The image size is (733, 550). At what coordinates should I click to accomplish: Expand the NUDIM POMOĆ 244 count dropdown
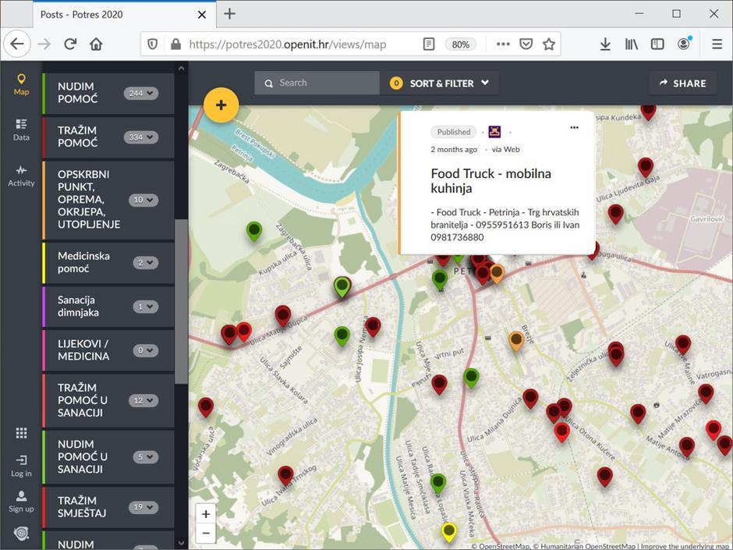click(x=141, y=94)
